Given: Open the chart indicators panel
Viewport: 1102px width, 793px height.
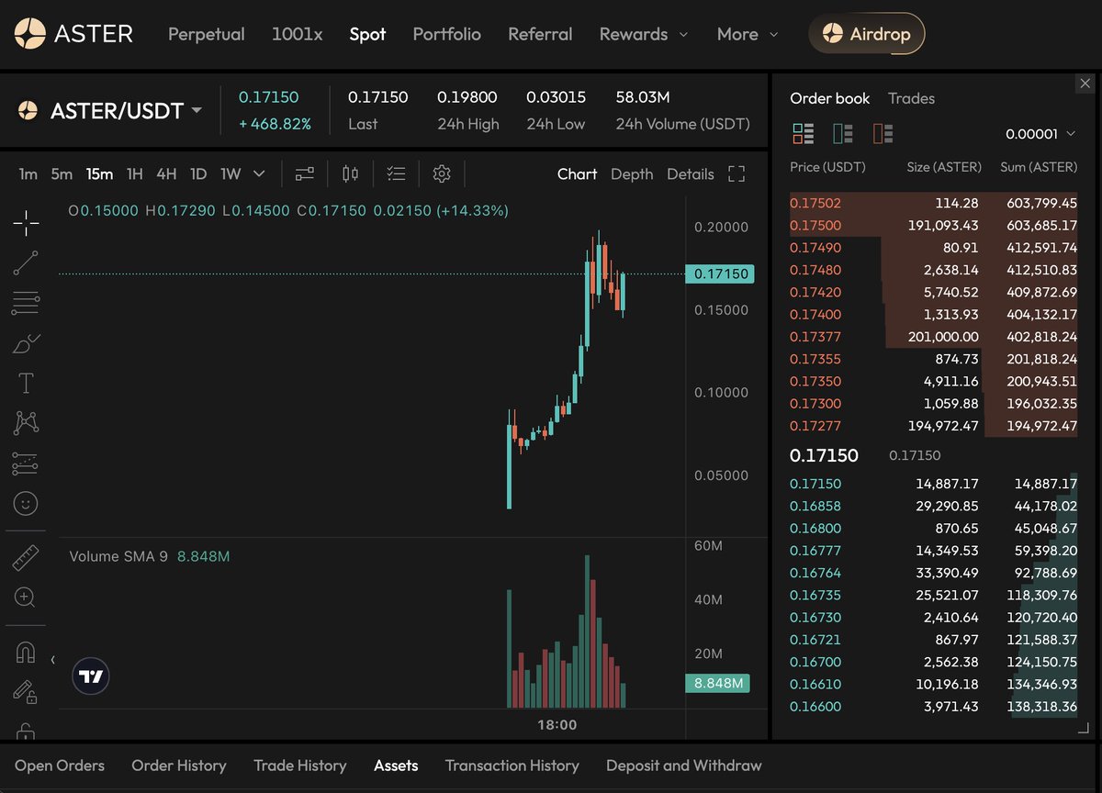Looking at the screenshot, I should pyautogui.click(x=396, y=173).
